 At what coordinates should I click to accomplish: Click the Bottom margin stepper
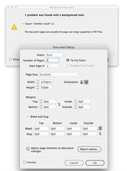41,107
